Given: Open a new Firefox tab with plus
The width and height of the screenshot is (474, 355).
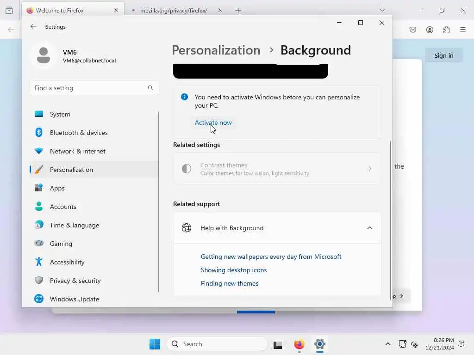Looking at the screenshot, I should pos(238,11).
